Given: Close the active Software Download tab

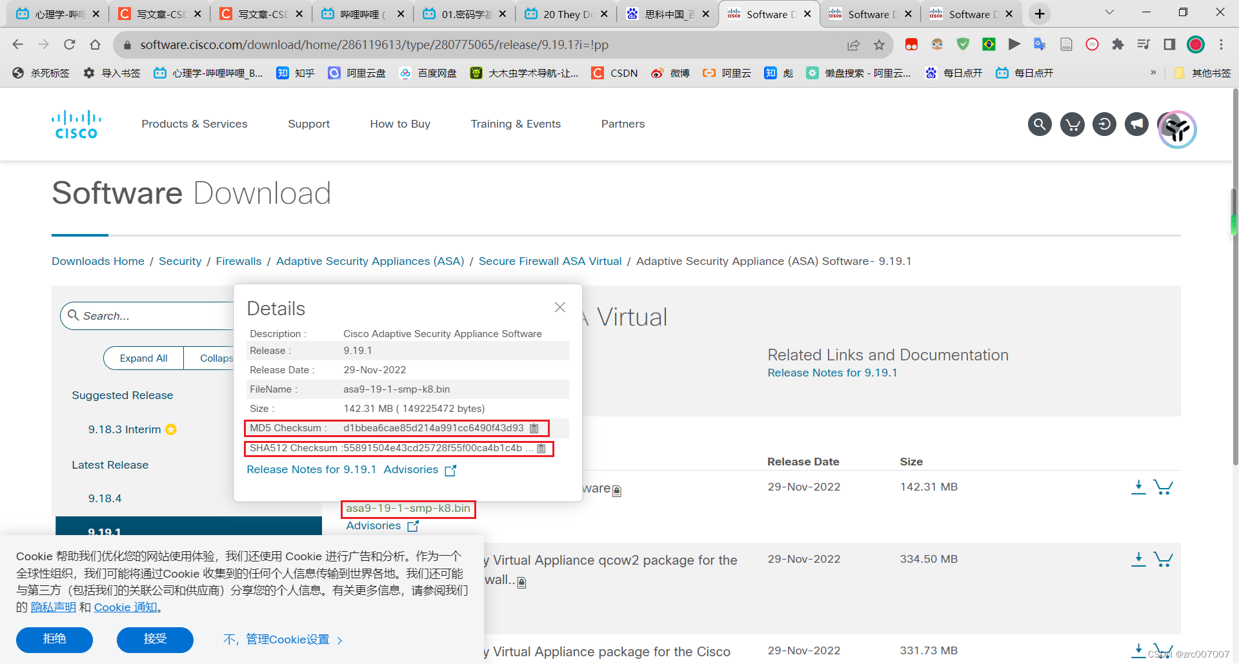Looking at the screenshot, I should [x=807, y=14].
